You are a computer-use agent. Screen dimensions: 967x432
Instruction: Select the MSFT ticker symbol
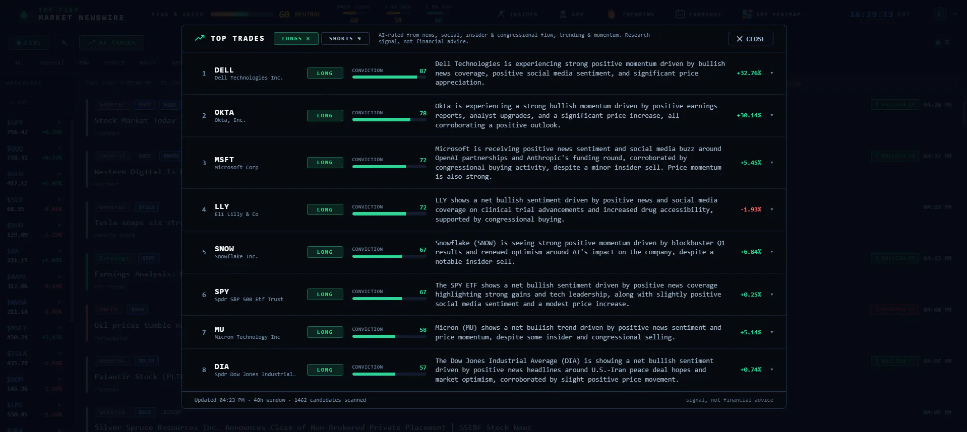coord(224,160)
